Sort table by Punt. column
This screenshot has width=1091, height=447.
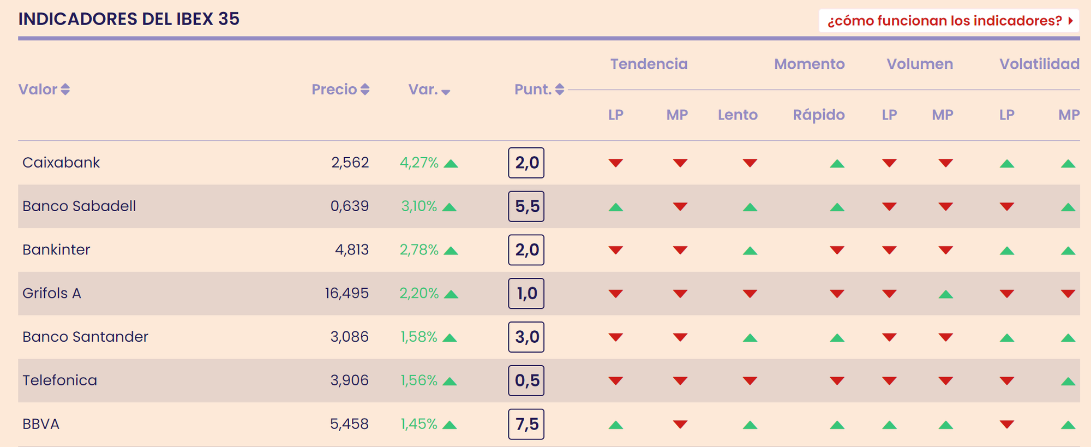coord(539,90)
